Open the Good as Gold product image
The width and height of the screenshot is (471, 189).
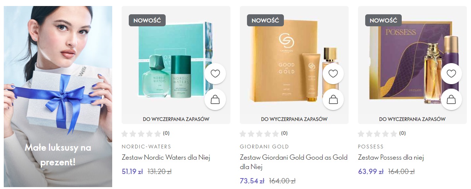[x=294, y=65]
